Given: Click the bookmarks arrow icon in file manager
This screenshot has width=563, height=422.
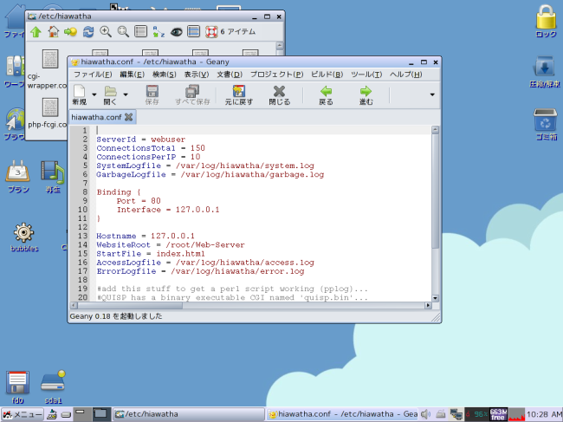Looking at the screenshot, I should coord(70,32).
